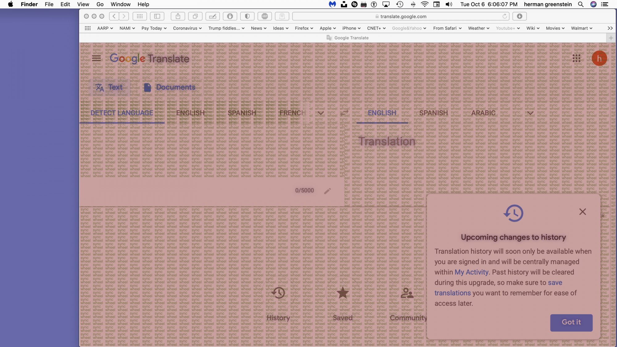This screenshot has width=617, height=347.
Task: Show the Safari tab overview
Action: tap(195, 16)
